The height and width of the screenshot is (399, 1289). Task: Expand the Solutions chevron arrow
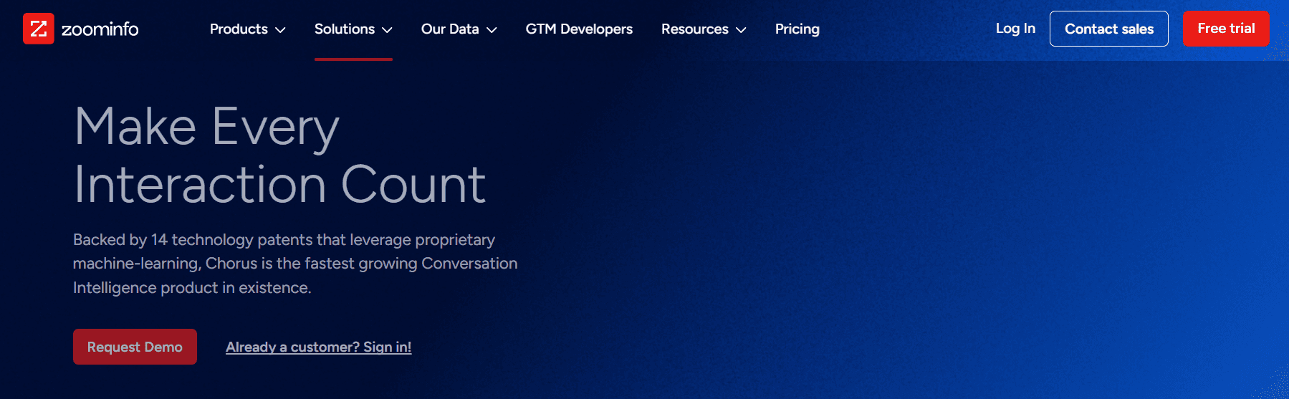[x=387, y=30]
